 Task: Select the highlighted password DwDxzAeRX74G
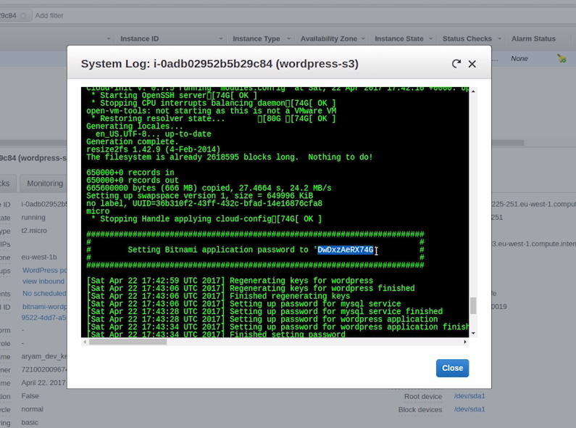(x=346, y=250)
